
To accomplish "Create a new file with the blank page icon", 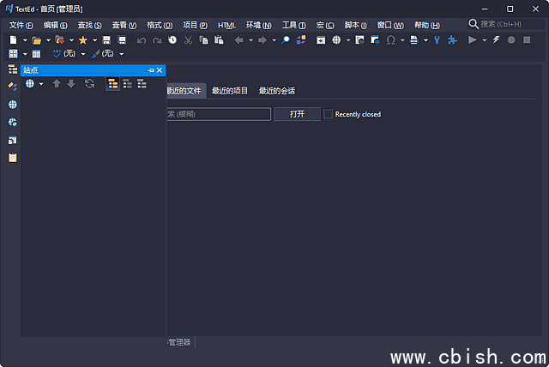I will point(13,40).
